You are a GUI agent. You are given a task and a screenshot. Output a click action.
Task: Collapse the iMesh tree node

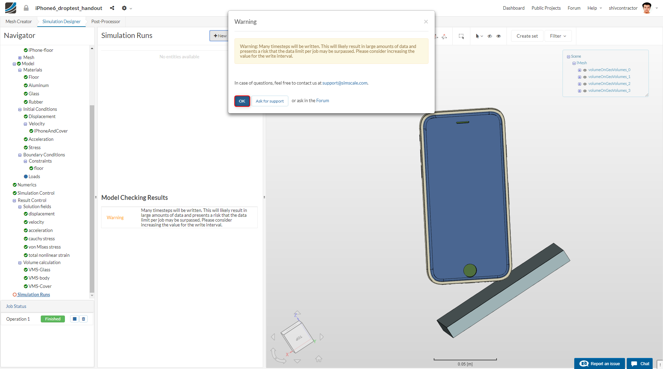point(574,63)
